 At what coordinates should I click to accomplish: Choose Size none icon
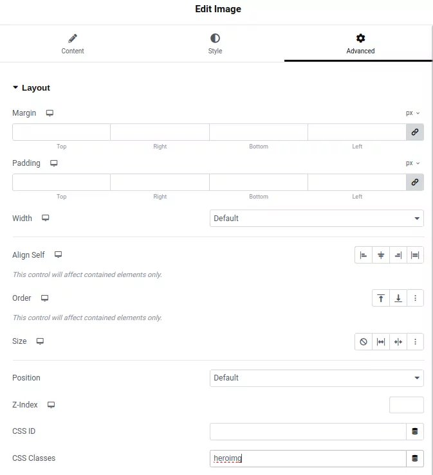point(364,341)
